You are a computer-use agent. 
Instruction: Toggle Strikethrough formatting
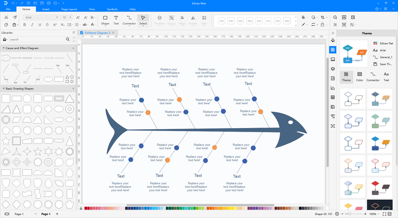click(x=47, y=25)
